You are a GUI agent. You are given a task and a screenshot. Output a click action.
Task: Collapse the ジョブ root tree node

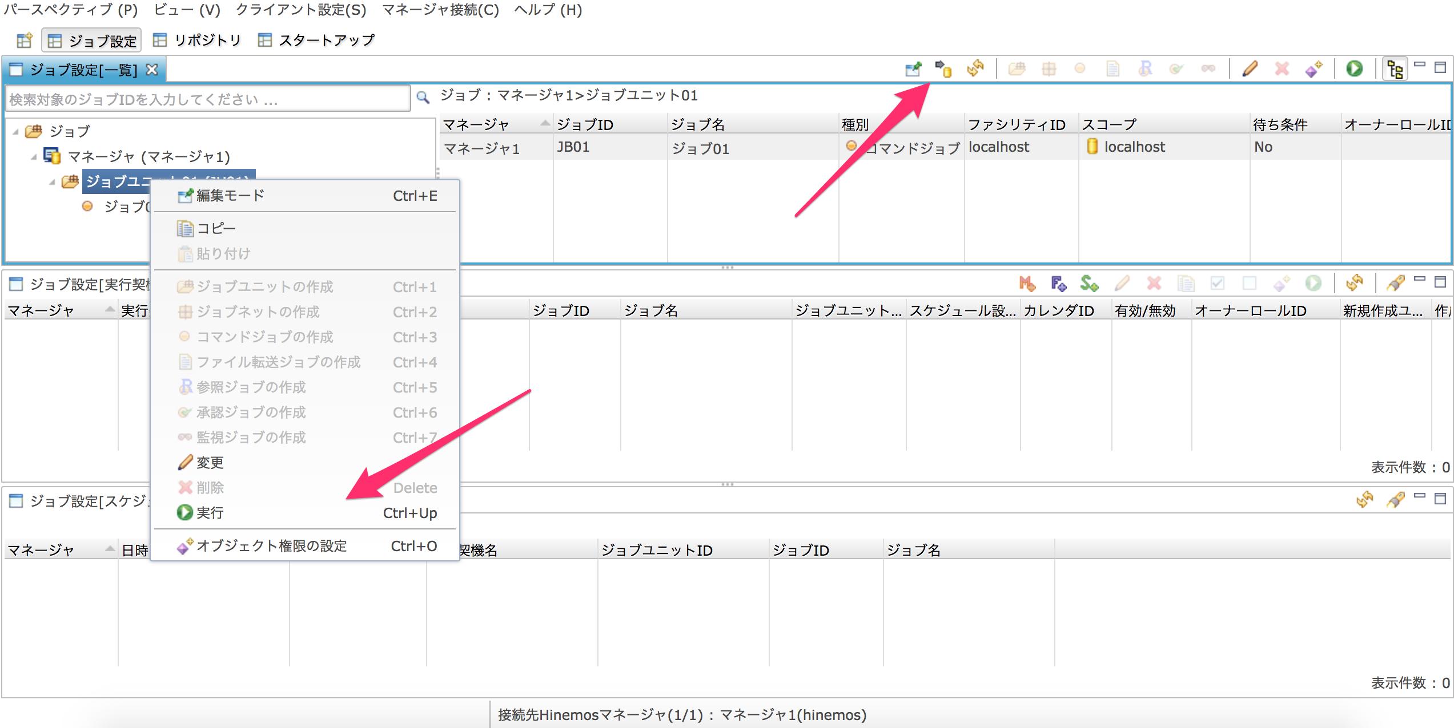(16, 132)
